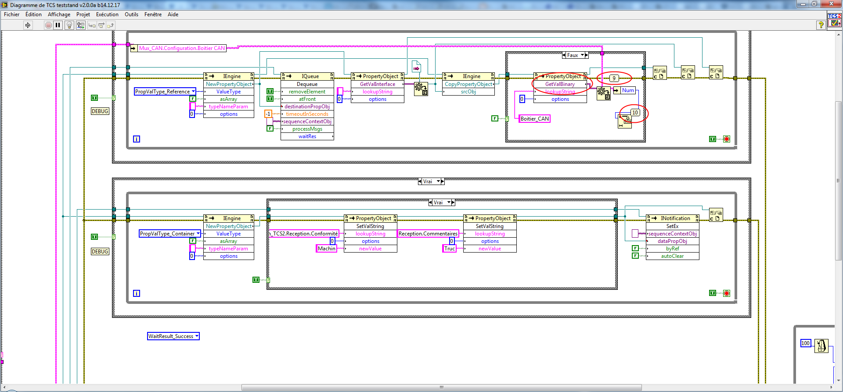Select the variant node after GetValInterface
This screenshot has height=392, width=843.
tap(421, 89)
